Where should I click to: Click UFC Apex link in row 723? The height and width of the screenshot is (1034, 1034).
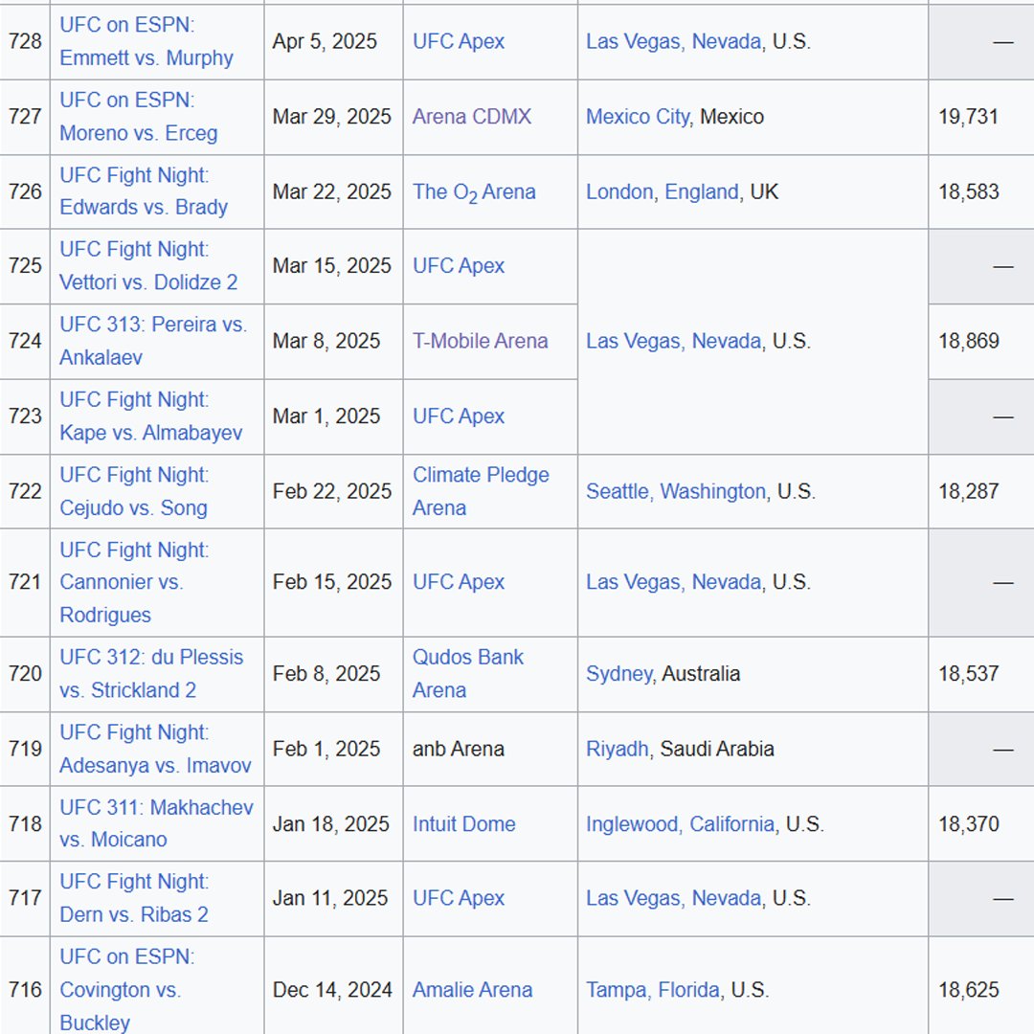[x=459, y=416]
